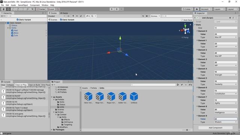240x135 pixels.
Task: Open the GameObject menu
Action: (x=23, y=5)
